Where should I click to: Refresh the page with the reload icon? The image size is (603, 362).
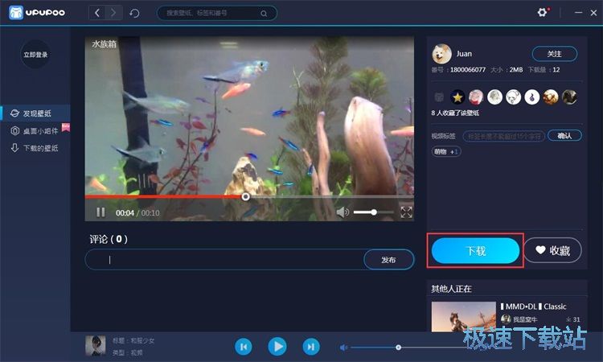click(134, 14)
